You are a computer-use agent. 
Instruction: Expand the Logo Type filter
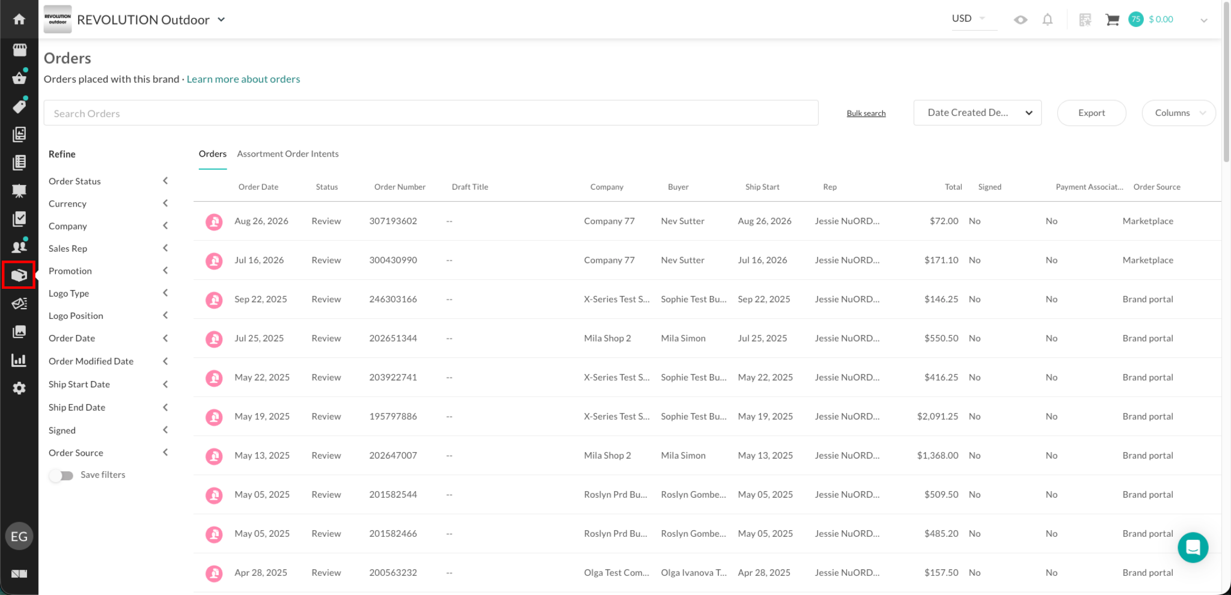tap(165, 292)
